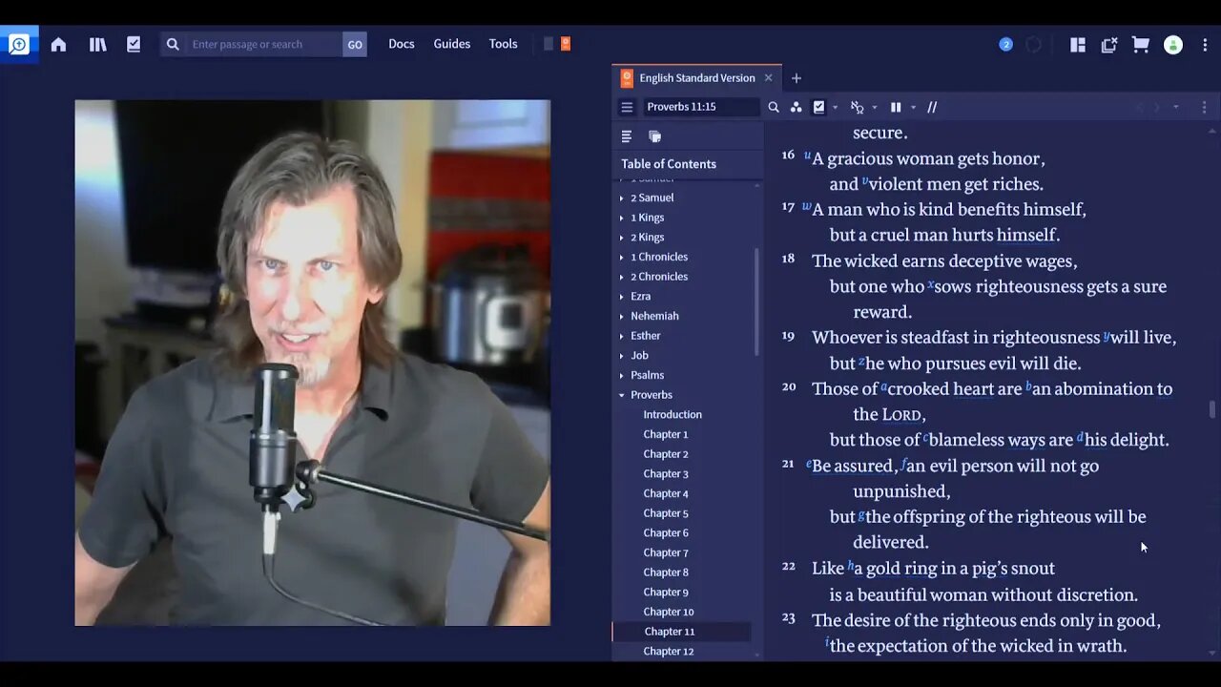The height and width of the screenshot is (687, 1221).
Task: Go to Proverbs Chapter 1
Action: pyautogui.click(x=666, y=434)
